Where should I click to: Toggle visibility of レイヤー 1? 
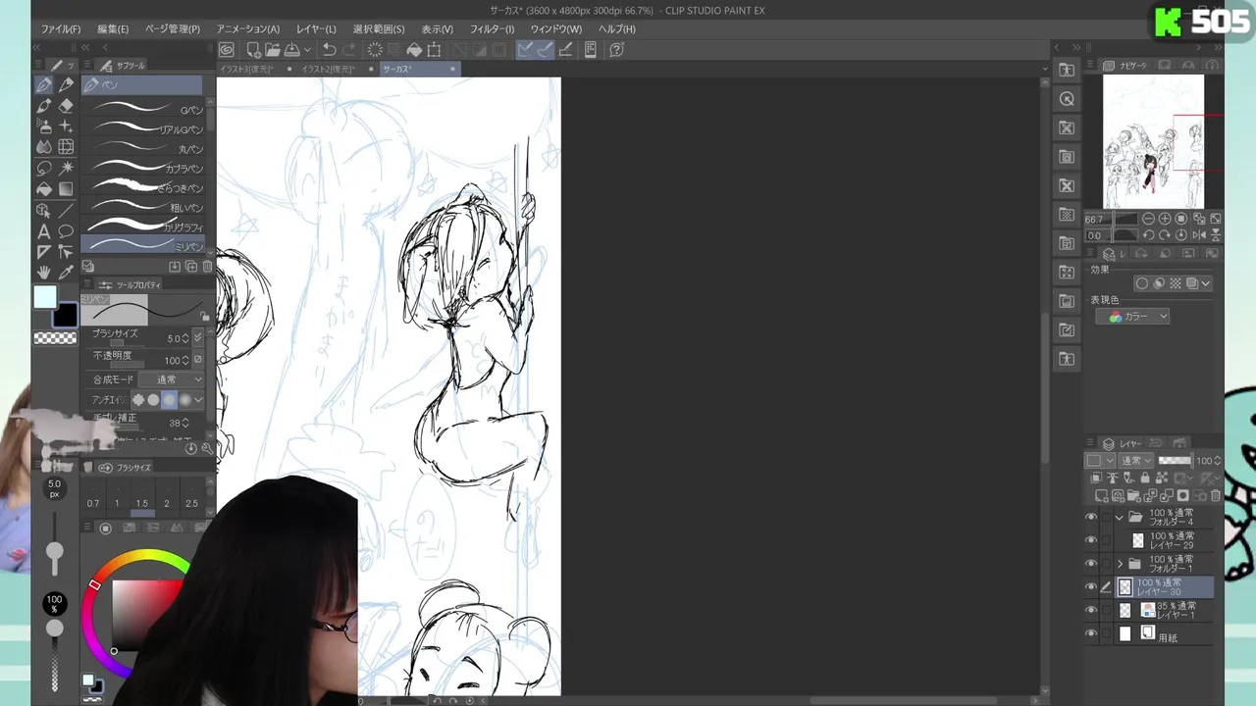[1091, 611]
